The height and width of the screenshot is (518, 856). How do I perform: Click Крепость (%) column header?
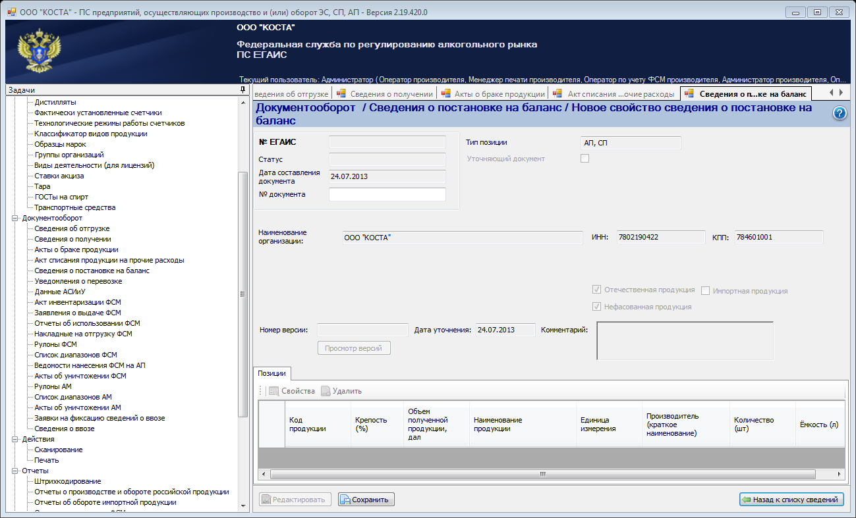click(377, 424)
